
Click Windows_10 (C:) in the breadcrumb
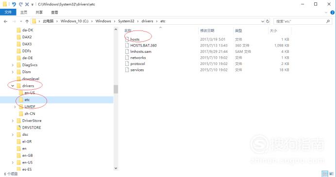point(74,21)
